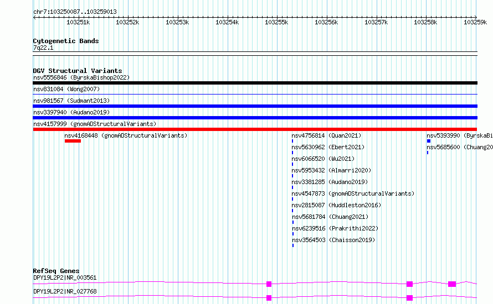The height and width of the screenshot is (304, 493).
Task: Click nsv4547873 (gnomADStructuralVariants) variant
Action: 353,193
